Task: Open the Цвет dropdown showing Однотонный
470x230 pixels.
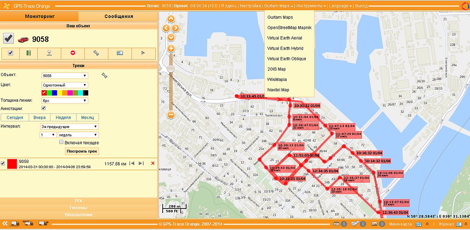Action: pyautogui.click(x=65, y=85)
